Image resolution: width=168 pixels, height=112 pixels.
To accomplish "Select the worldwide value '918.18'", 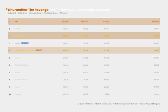I will click(156, 65).
